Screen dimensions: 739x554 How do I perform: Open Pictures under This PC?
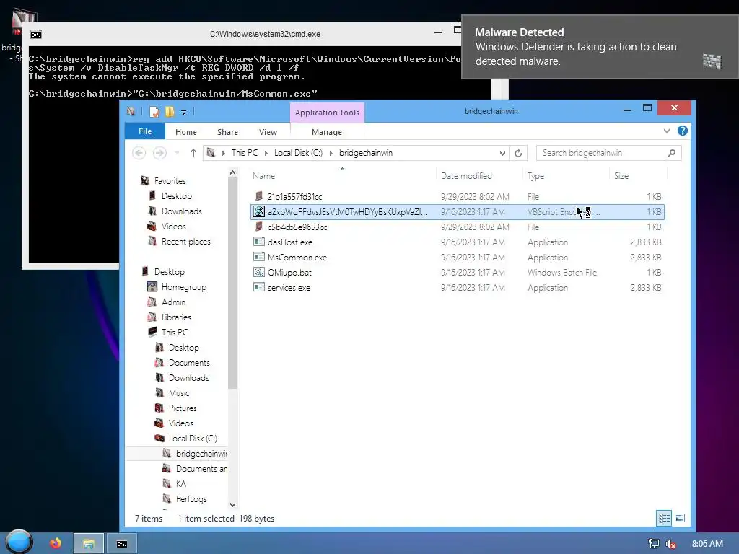point(183,408)
